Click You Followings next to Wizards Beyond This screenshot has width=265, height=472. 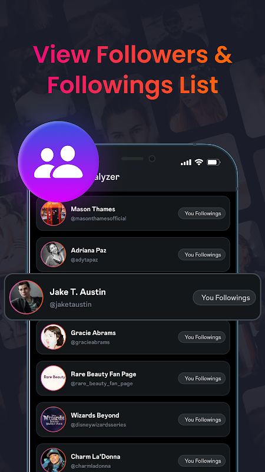coord(202,419)
